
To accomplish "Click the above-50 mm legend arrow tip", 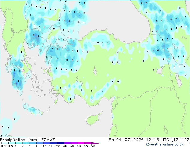I will tap(95, 143).
